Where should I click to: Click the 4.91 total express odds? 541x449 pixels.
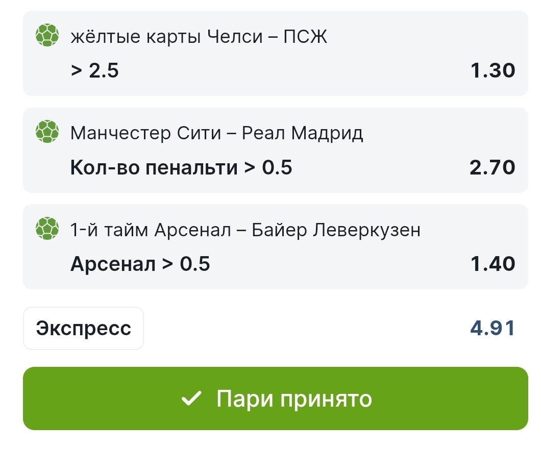(x=493, y=329)
